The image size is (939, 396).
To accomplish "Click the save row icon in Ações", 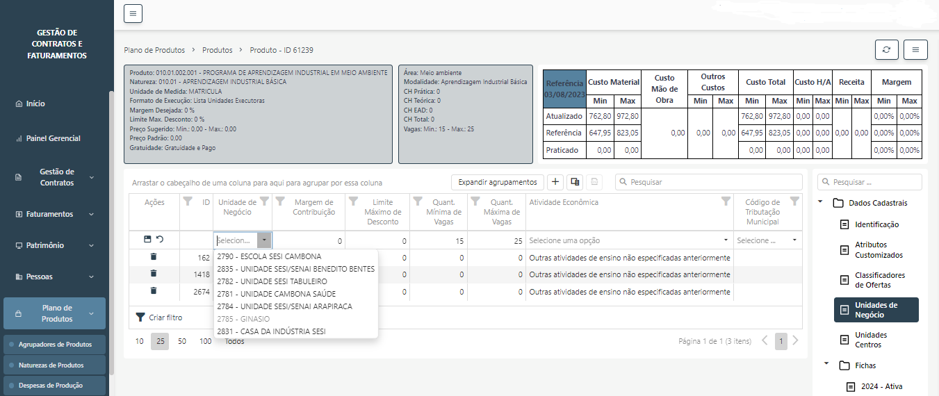I will click(147, 239).
